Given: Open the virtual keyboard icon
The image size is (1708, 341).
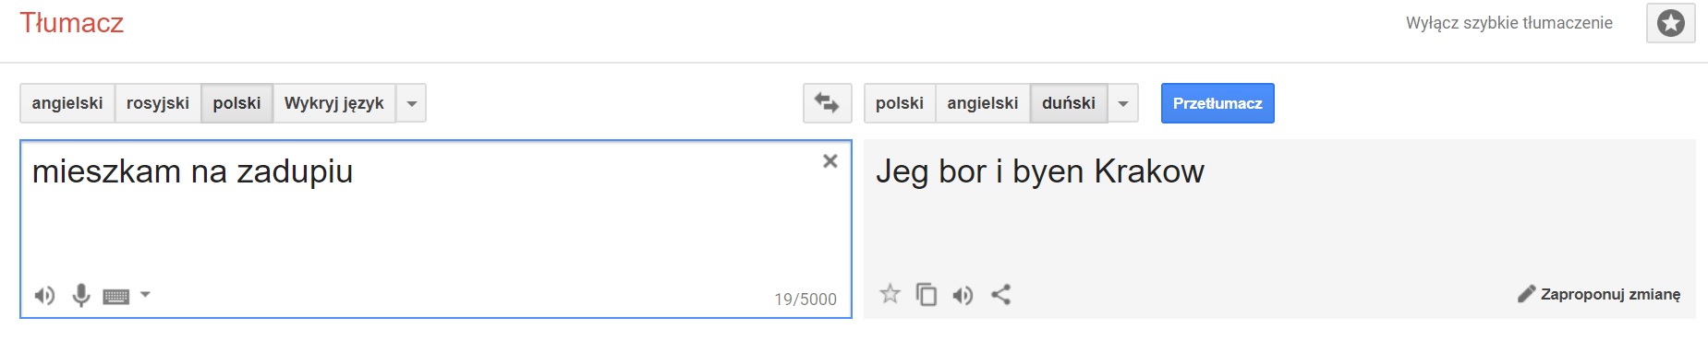Looking at the screenshot, I should pyautogui.click(x=116, y=296).
